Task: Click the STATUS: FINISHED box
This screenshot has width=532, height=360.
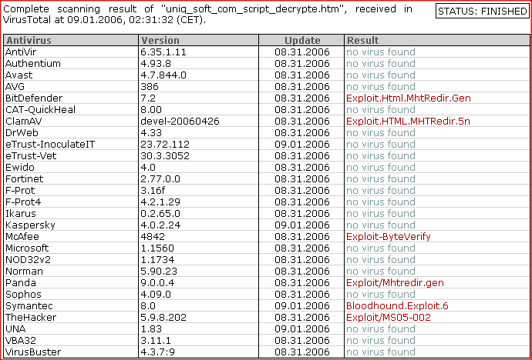Action: 482,12
